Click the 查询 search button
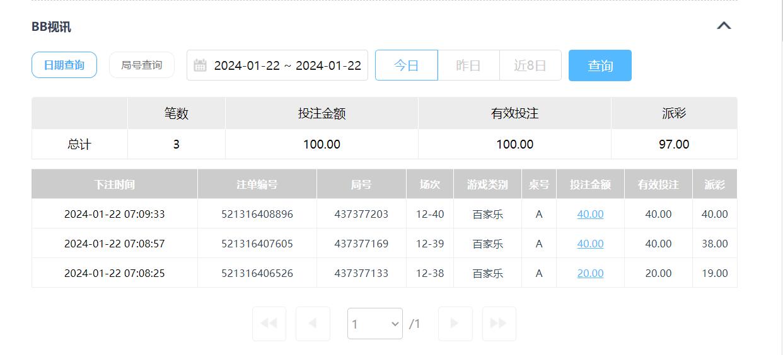The width and height of the screenshot is (783, 355). point(600,65)
